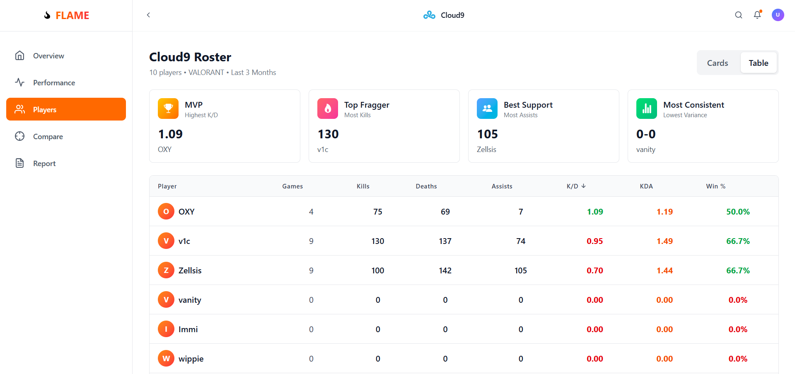Screen dimensions: 795x374
Task: Click the Player column header
Action: click(167, 186)
